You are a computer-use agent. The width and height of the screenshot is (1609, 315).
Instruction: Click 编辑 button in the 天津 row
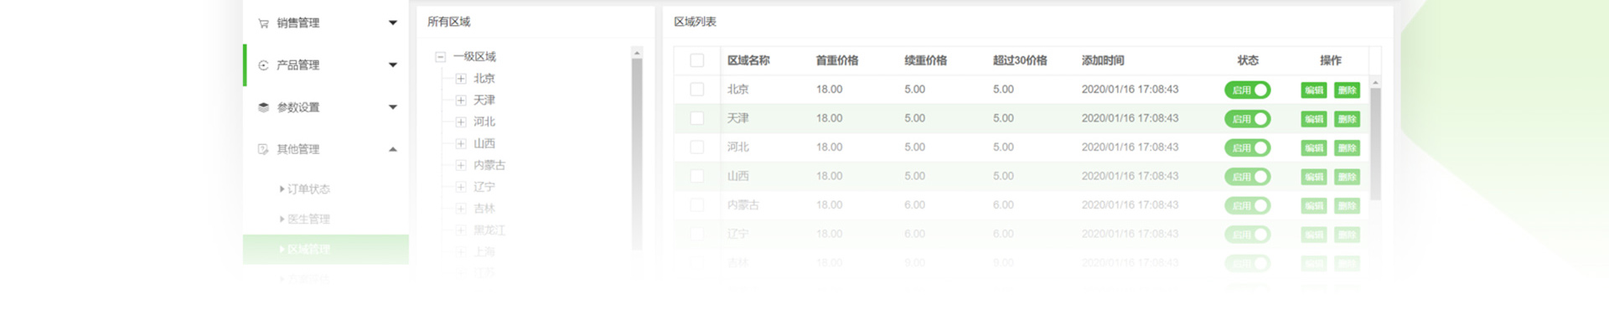pyautogui.click(x=1314, y=119)
